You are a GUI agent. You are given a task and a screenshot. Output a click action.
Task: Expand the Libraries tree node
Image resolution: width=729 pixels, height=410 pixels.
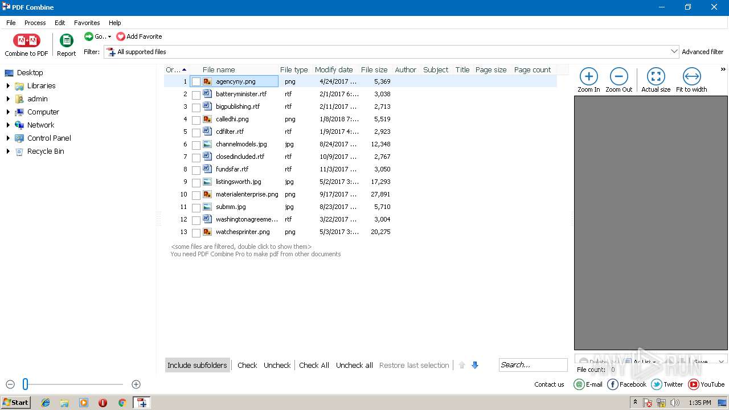coord(8,86)
